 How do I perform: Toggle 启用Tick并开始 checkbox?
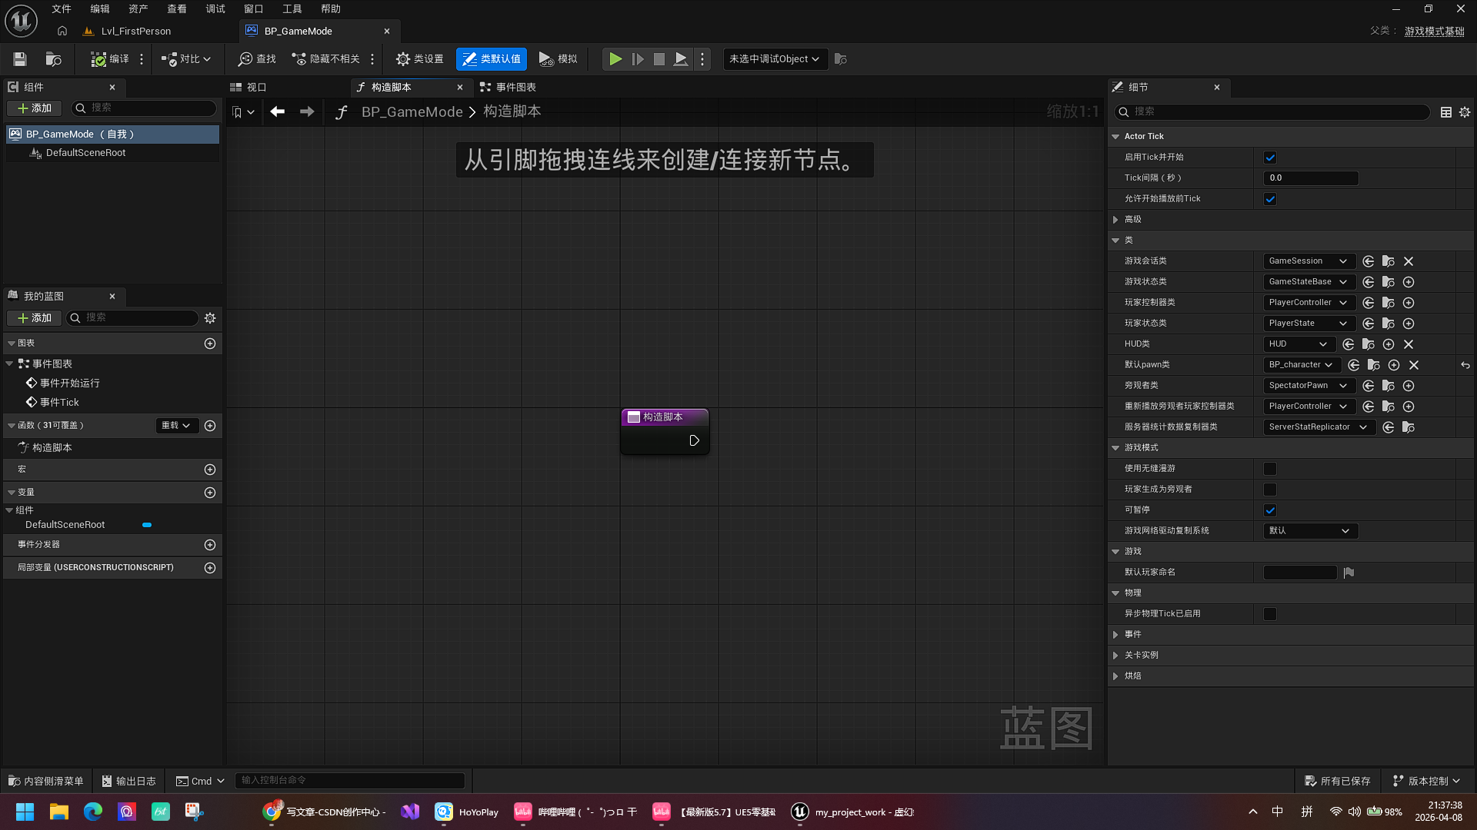click(1270, 158)
